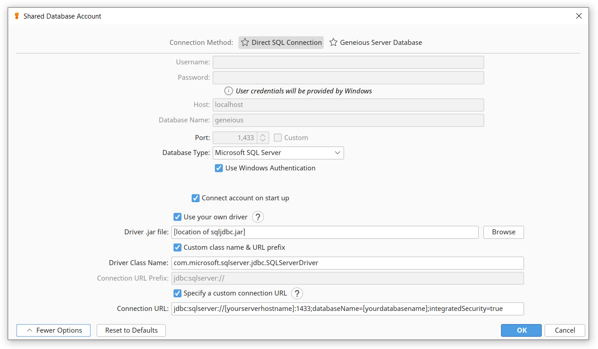Viewport: 598px width, 349px height.
Task: Disable Connect account on start up
Action: [195, 198]
